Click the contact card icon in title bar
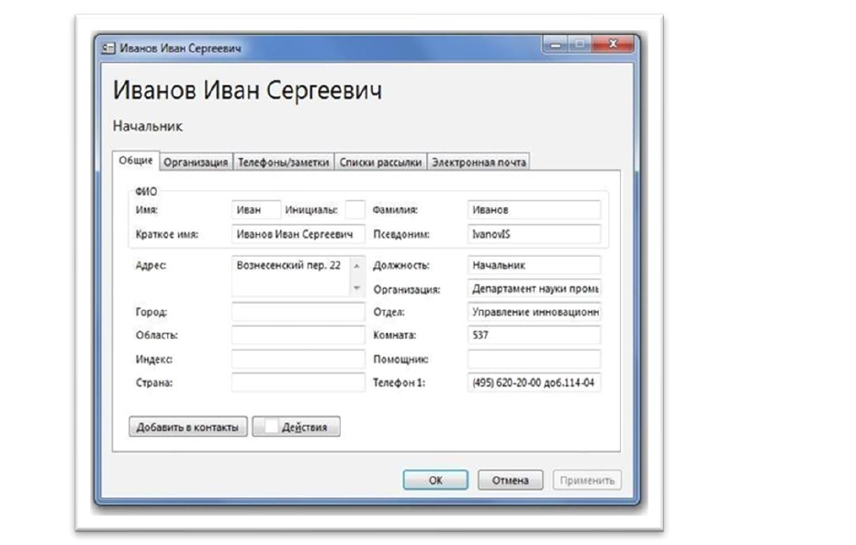This screenshot has height=545, width=856. [x=108, y=47]
